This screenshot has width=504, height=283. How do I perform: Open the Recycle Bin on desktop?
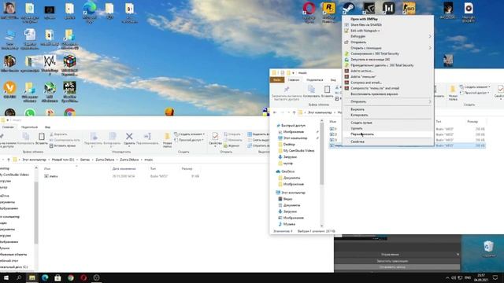click(488, 247)
